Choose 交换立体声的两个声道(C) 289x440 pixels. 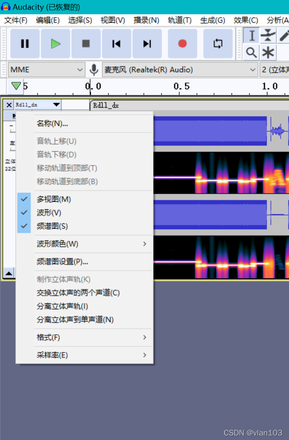click(x=84, y=293)
